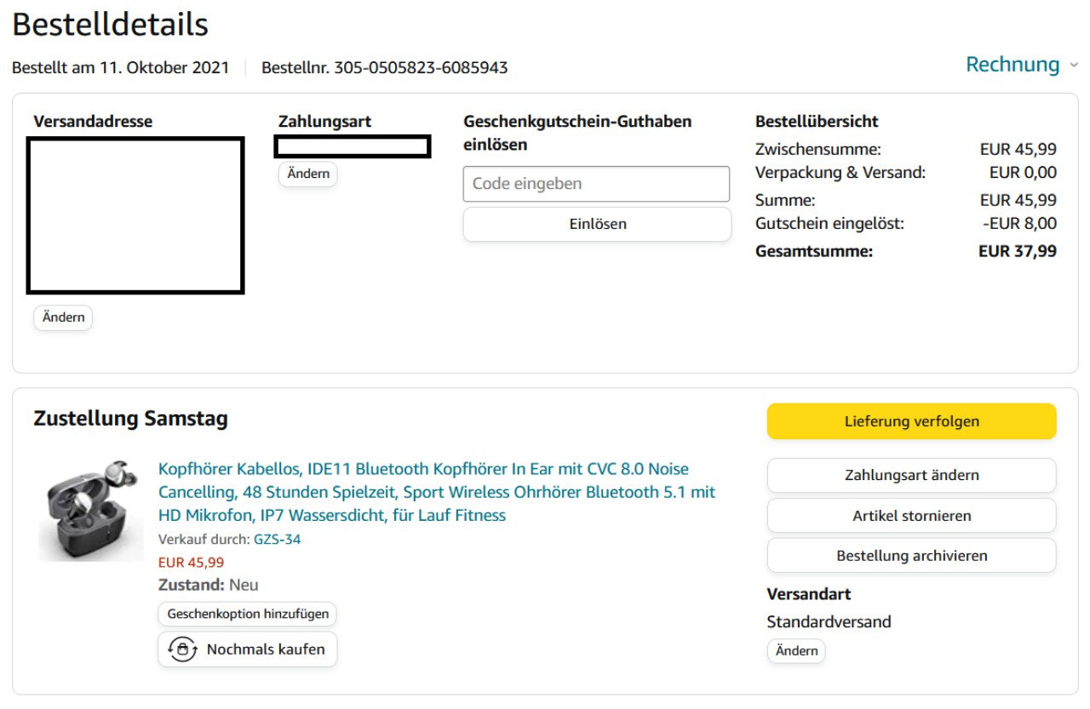Select the Zahlungsart ändern button
Screen dimensions: 1090x709
pos(911,475)
